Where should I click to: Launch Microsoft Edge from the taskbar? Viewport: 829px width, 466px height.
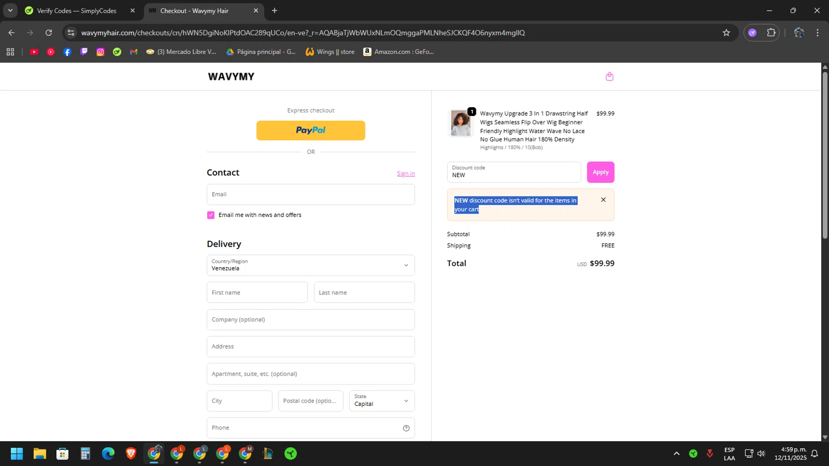(x=108, y=454)
